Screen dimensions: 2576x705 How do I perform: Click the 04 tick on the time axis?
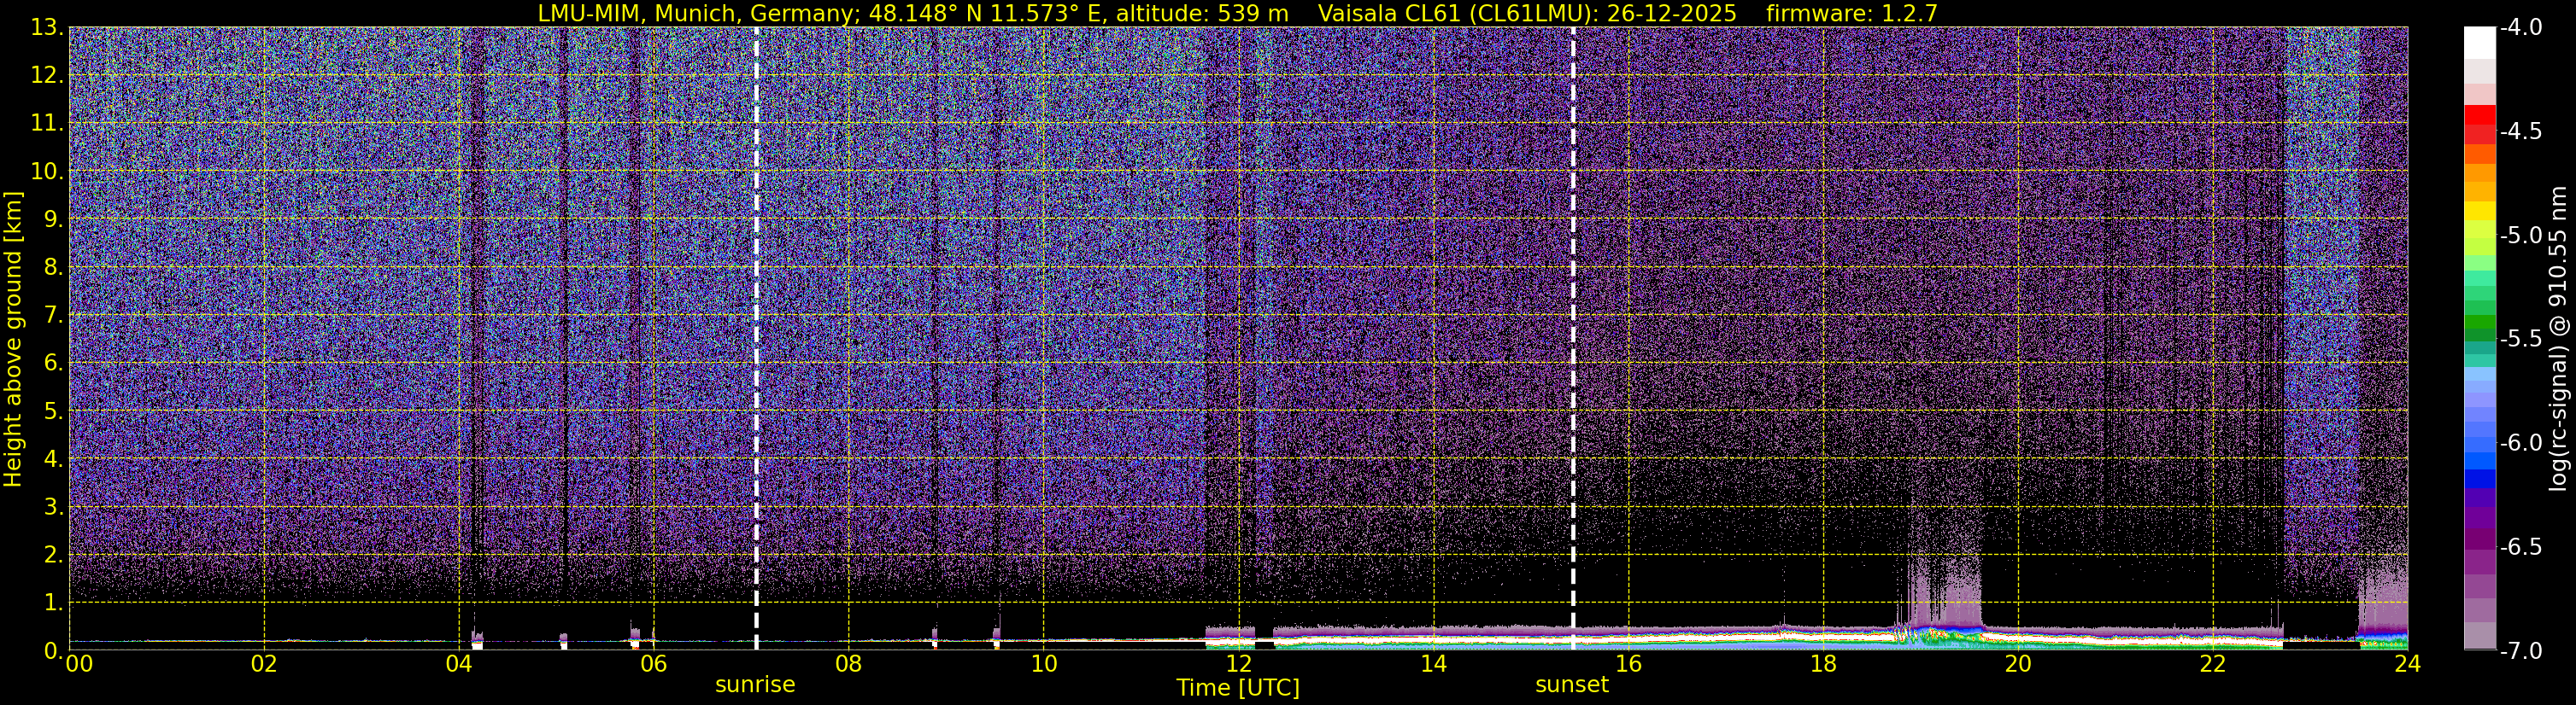coord(458,665)
